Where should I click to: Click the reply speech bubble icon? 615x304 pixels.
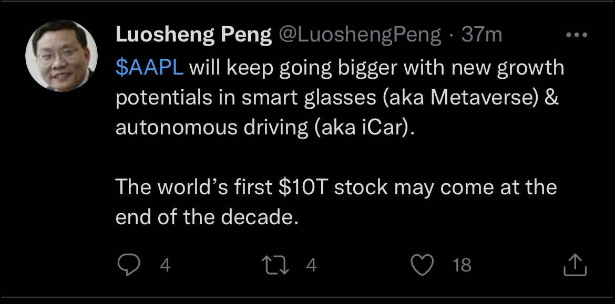(128, 265)
